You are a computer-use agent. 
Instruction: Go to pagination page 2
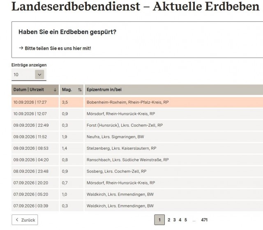click(x=169, y=220)
